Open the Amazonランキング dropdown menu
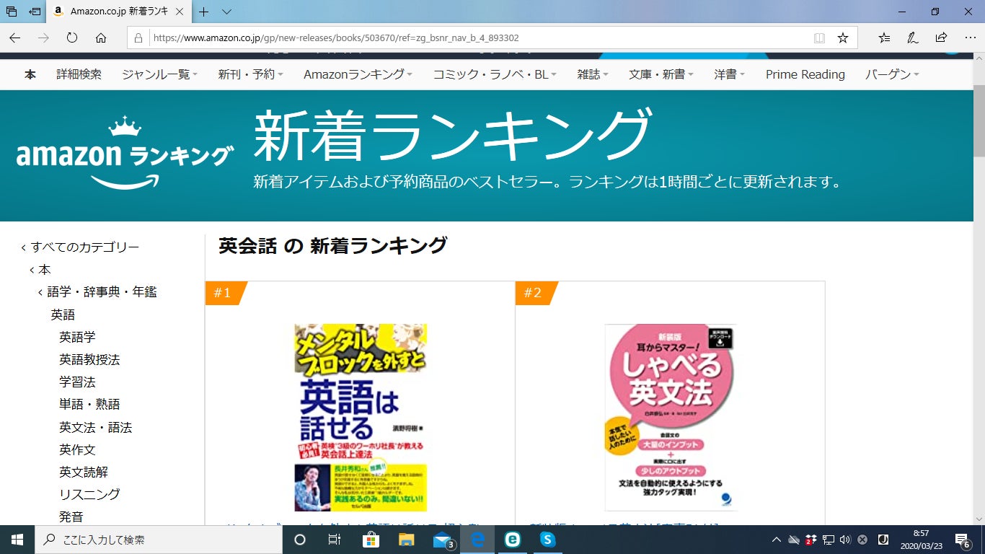The width and height of the screenshot is (985, 554). [x=358, y=74]
